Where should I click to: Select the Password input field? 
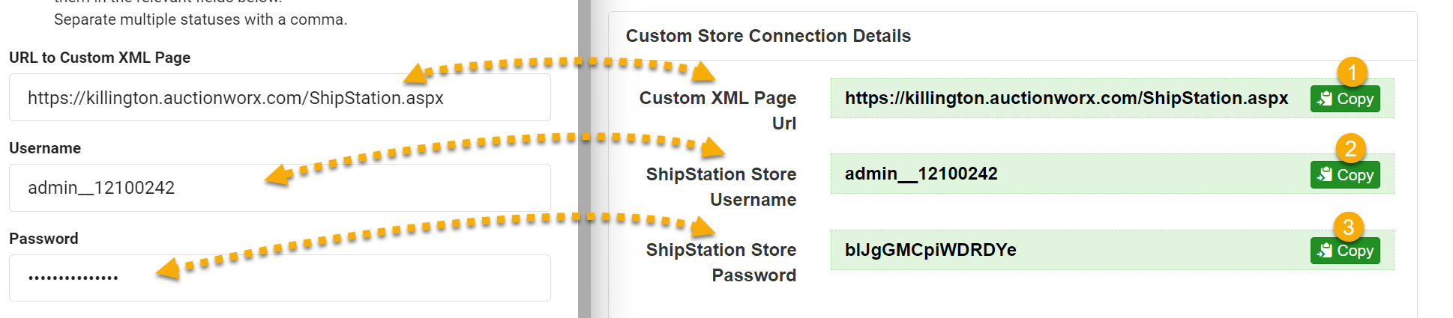pos(279,278)
